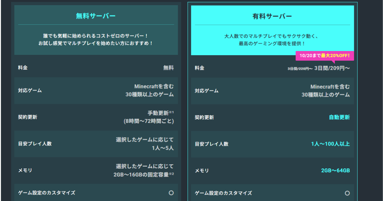Click the 1人〜100人以上 player range value

pos(331,144)
